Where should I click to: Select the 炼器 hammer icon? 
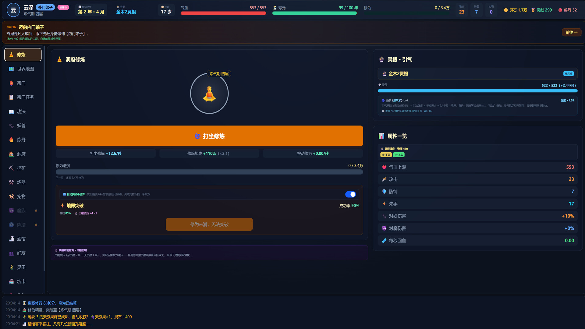pyautogui.click(x=11, y=182)
